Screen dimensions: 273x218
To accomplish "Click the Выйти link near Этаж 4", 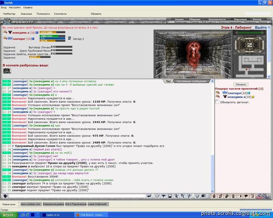I will 261,27.
